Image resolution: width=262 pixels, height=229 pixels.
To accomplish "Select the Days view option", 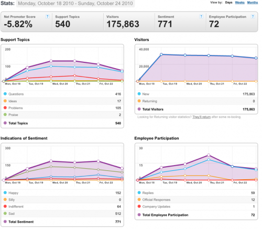I will click(228, 3).
